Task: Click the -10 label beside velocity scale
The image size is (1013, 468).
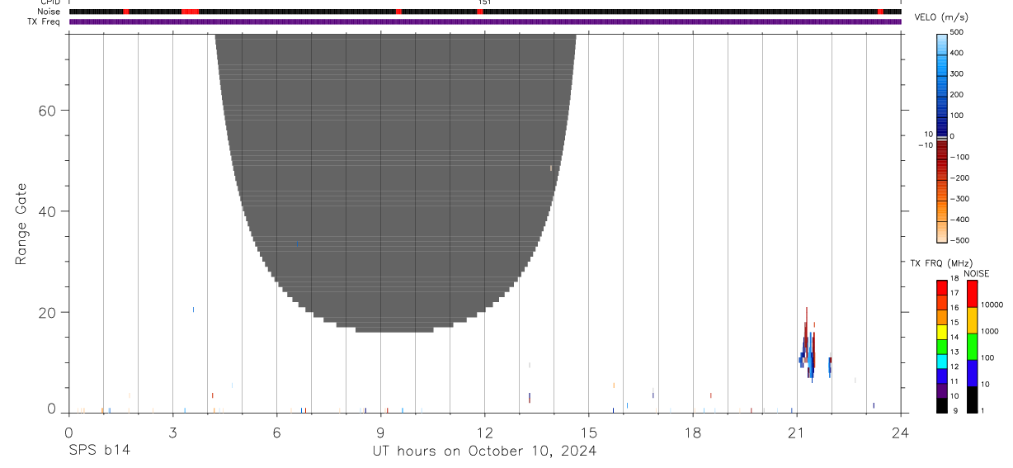Action: click(x=926, y=145)
